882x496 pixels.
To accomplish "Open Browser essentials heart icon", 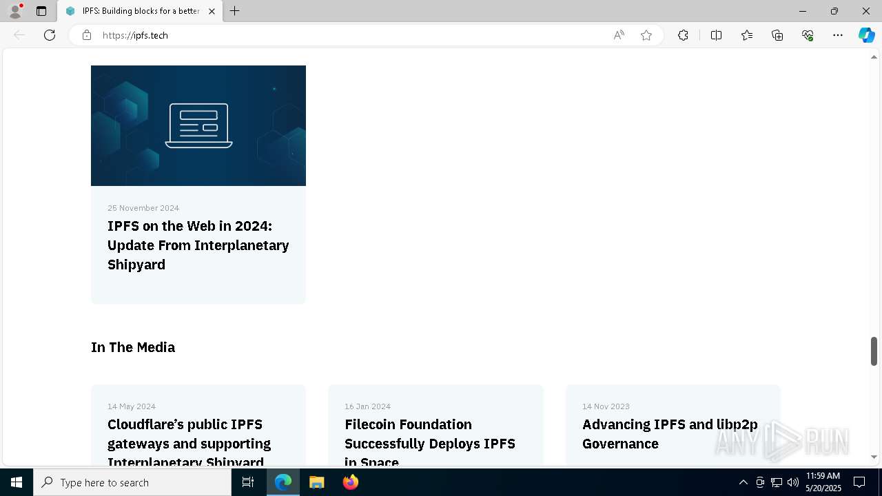I will 808,35.
